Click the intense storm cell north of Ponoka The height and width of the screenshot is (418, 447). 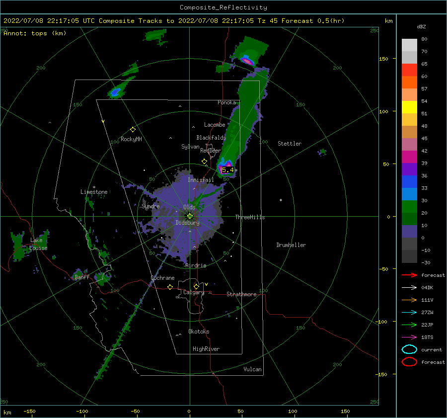tap(247, 60)
